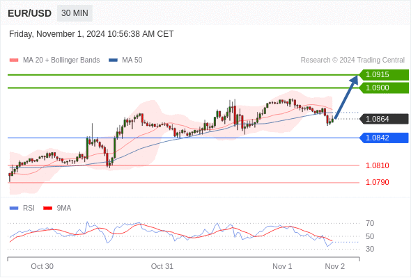Click the 1.0790 red support value
The width and height of the screenshot is (411, 278).
coord(377,182)
